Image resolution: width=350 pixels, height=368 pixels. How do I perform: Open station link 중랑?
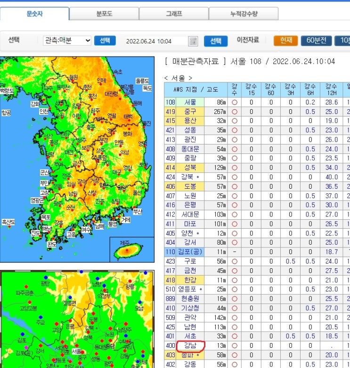[190, 158]
